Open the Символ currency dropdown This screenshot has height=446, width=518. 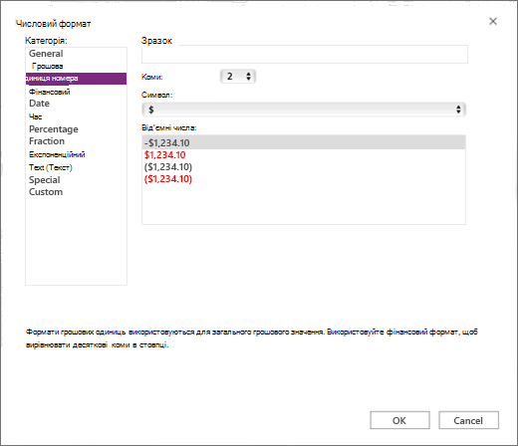(304, 110)
